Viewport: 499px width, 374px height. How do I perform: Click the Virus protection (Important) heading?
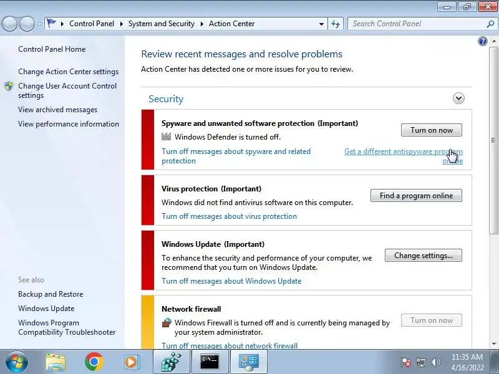point(211,189)
